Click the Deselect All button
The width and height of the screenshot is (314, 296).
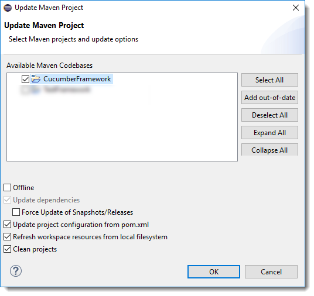tap(269, 115)
